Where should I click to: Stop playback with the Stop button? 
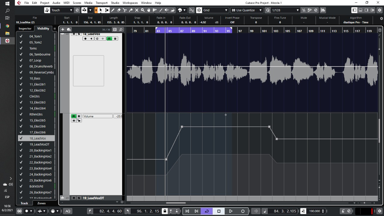tap(219, 211)
